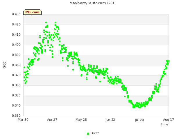Click the Jun 22 x-axis label
The image size is (186, 139).
[x=110, y=120]
